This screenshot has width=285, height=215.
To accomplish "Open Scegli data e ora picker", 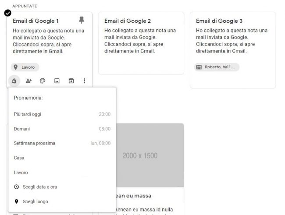I will tap(39, 187).
